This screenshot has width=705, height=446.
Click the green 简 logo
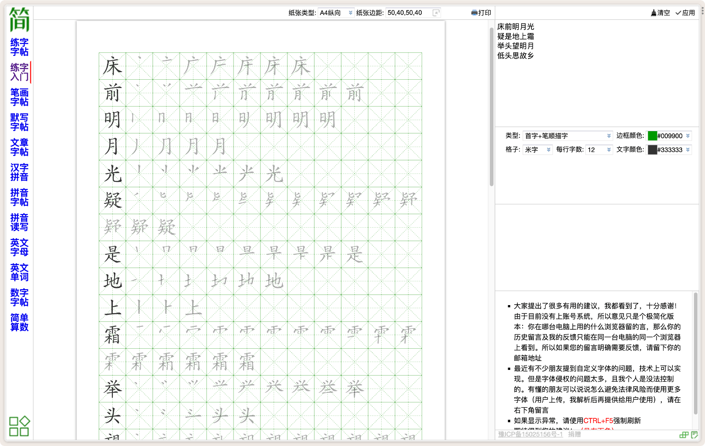tap(19, 20)
